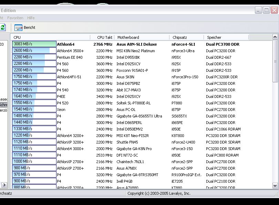Screen dimensions: 279x205
Task: Click the Shuttle FN45 entry
Action: point(127,142)
